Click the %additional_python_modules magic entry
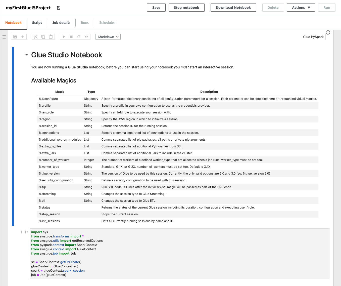The image size is (341, 286). coord(60,140)
